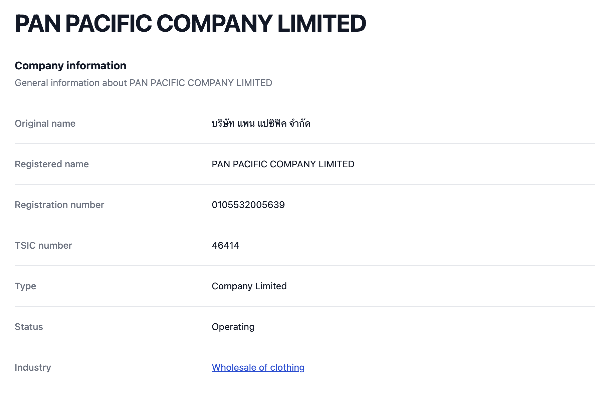Click the Operating status value

pyautogui.click(x=233, y=327)
